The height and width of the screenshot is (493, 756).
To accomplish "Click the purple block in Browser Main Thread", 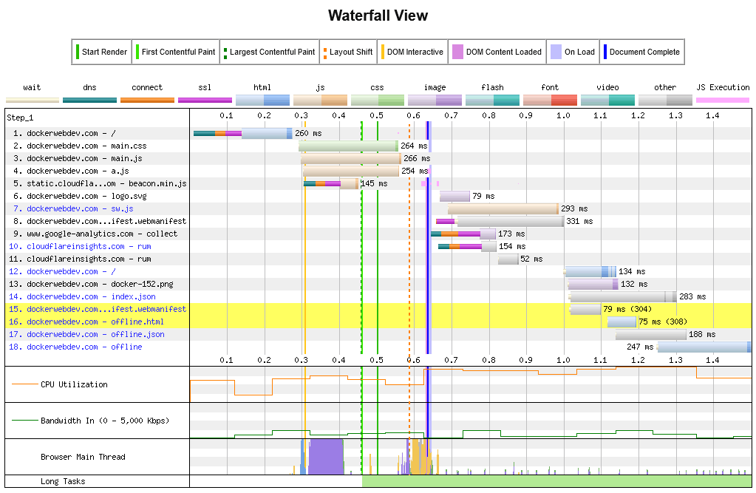I will (326, 457).
